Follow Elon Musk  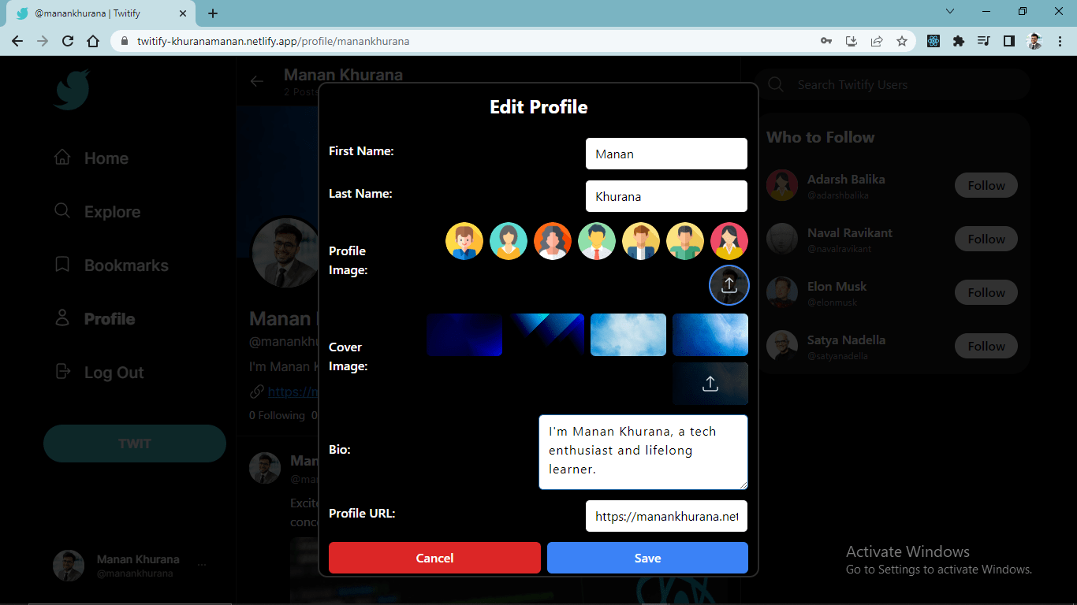pyautogui.click(x=986, y=292)
